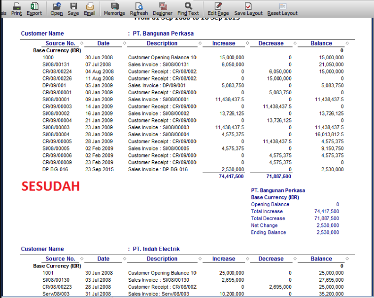Click Date header in Bangunan Perkasa table
Image resolution: width=374 pixels, height=298 pixels.
coord(103,43)
